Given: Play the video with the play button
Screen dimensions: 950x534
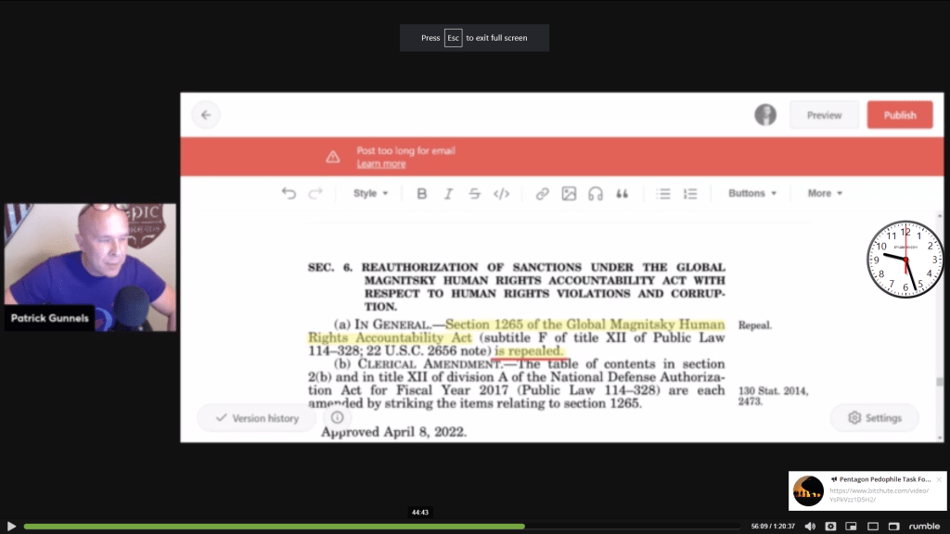Looking at the screenshot, I should pos(11,526).
